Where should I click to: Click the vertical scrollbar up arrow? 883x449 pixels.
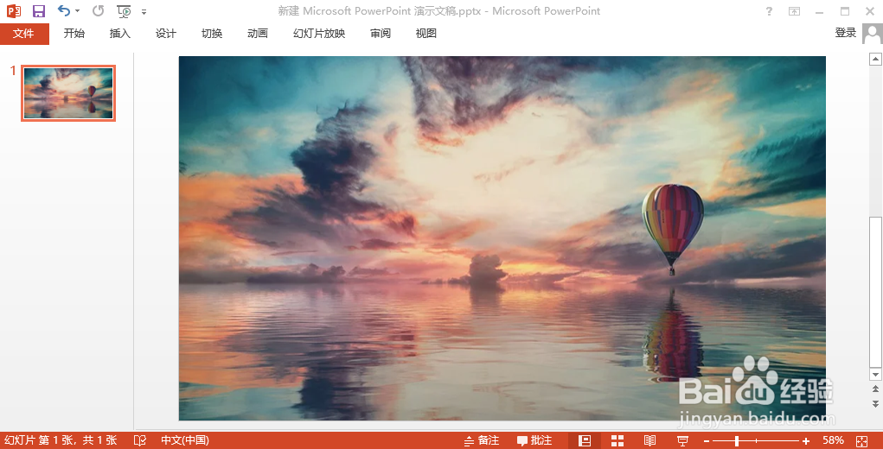point(875,59)
